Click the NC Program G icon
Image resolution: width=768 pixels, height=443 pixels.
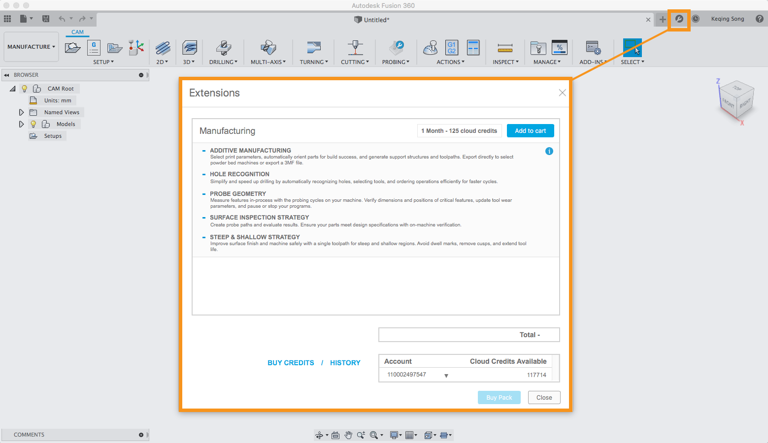tap(94, 48)
